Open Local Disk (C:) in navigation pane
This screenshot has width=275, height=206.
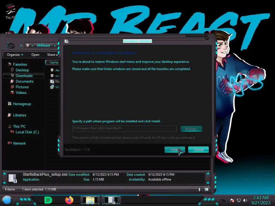[x=27, y=132]
